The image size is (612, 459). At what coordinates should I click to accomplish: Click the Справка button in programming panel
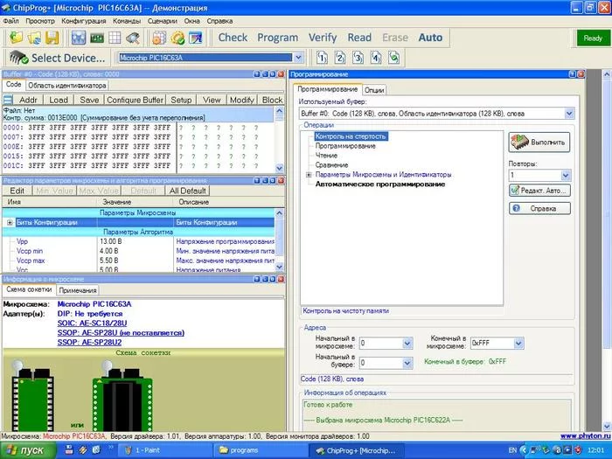(x=539, y=208)
